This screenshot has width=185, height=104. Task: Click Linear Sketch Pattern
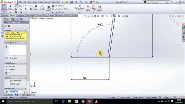[x=60, y=9]
